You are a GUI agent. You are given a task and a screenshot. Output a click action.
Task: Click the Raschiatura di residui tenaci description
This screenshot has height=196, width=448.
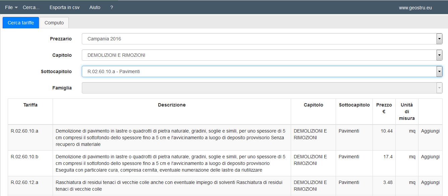click(169, 186)
